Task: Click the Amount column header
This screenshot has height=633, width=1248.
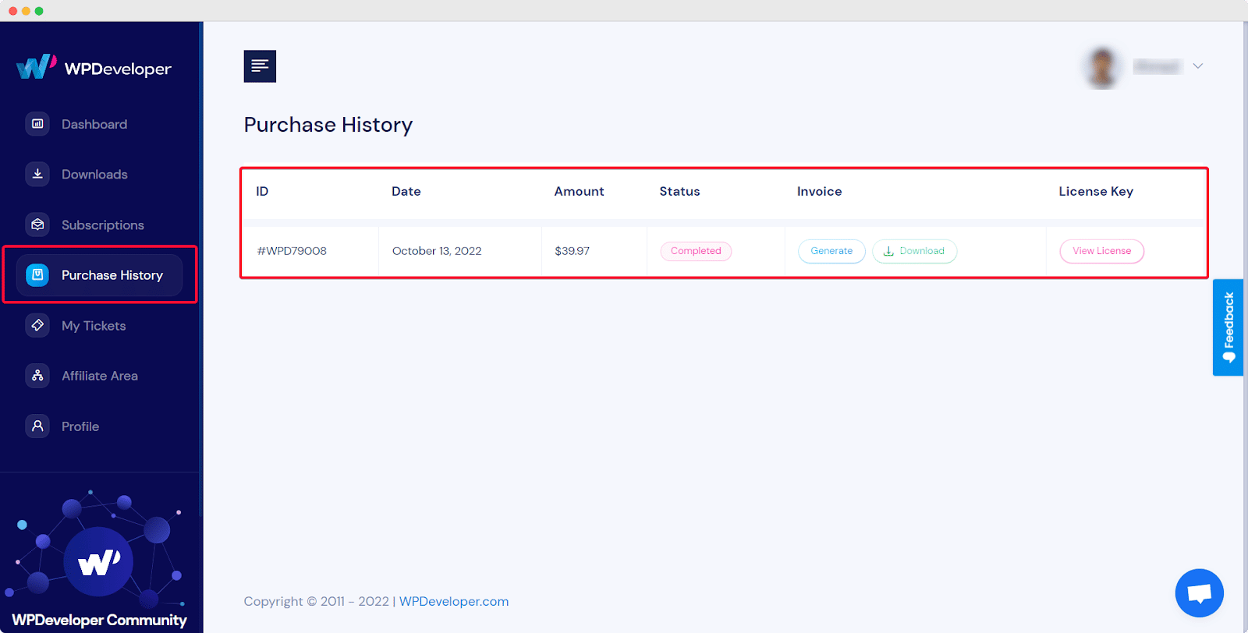Action: [579, 192]
